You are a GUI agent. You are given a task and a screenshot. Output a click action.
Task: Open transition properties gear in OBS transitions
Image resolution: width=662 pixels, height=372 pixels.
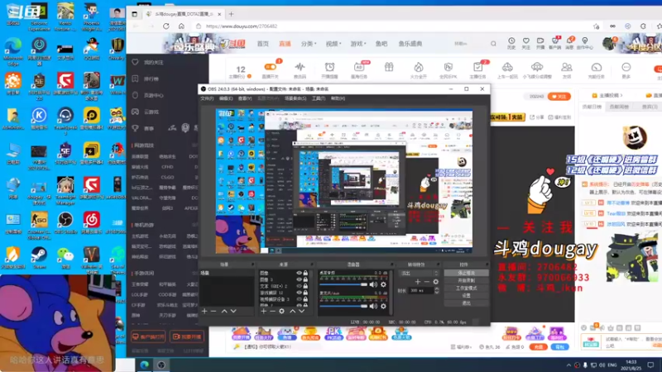(x=436, y=282)
